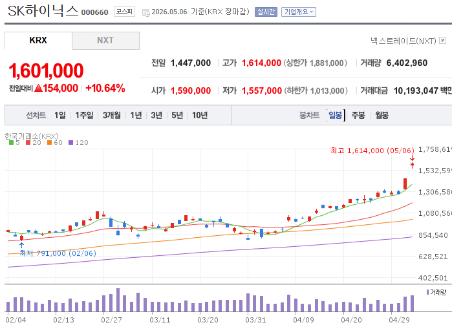Click the 03/11 date axis label

(160, 320)
